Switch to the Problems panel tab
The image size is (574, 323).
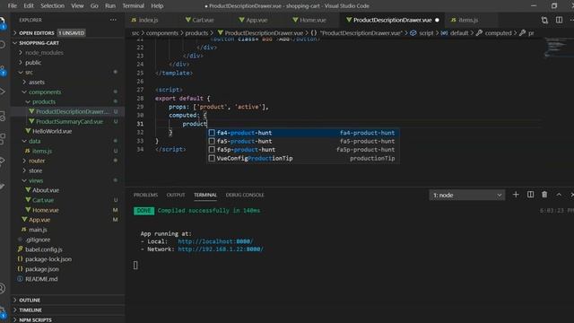click(145, 195)
